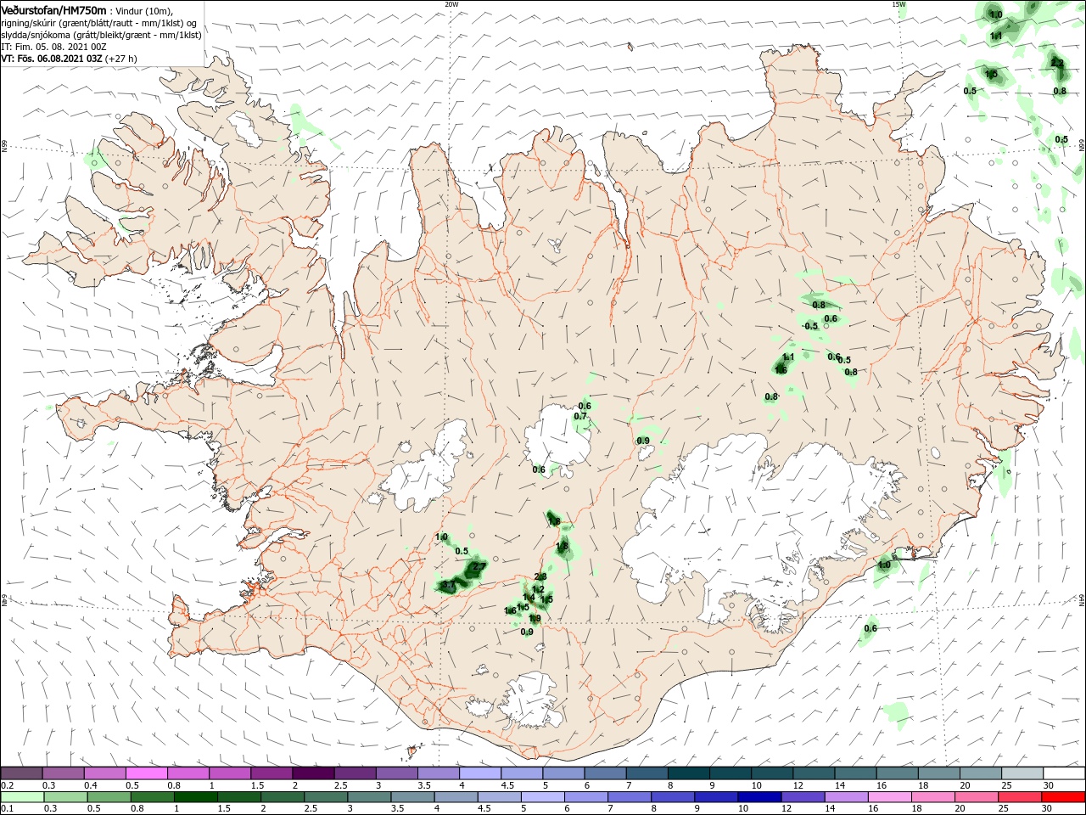Click the 2.7 precipitation value on the map
Image resolution: width=1086 pixels, height=815 pixels.
479,566
